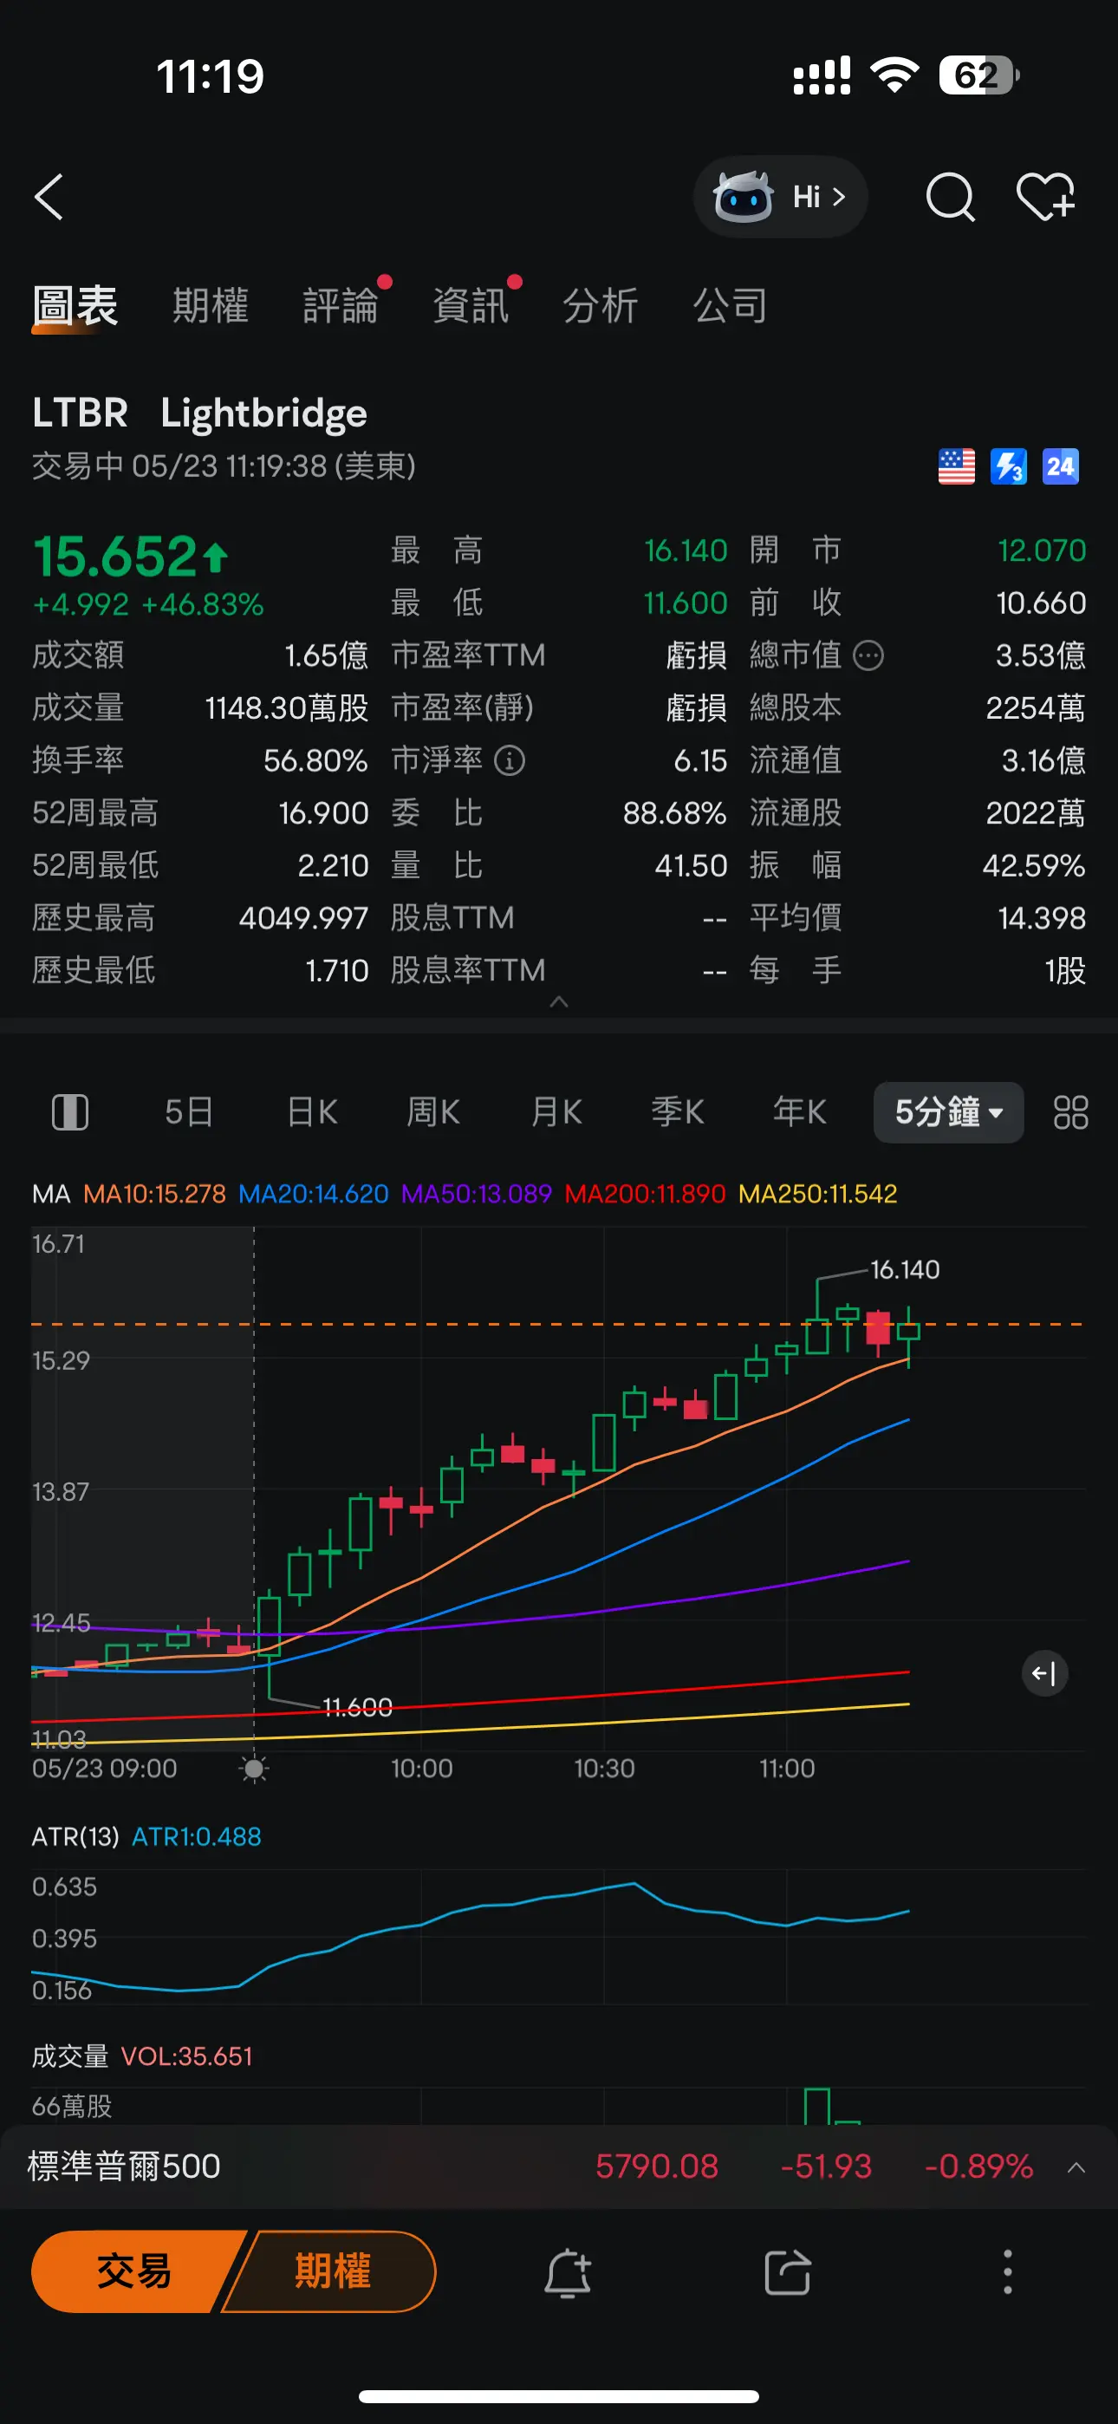Select the 日K chart period
Screen dimensions: 1118x2424
click(311, 1112)
